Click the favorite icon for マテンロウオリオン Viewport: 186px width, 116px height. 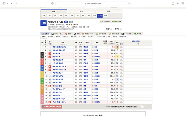tap(121, 47)
